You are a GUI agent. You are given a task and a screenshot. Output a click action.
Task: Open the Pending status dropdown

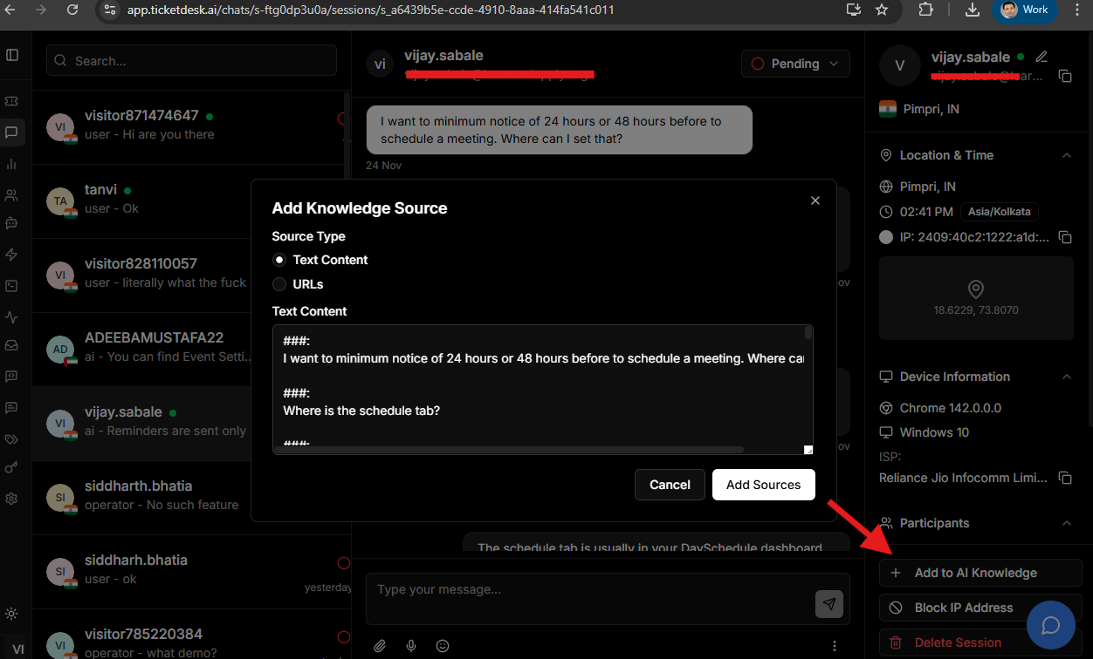tap(794, 64)
